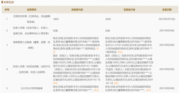Select the row 2 date 2021年8月4日
This screenshot has height=93, width=179.
click(167, 30)
